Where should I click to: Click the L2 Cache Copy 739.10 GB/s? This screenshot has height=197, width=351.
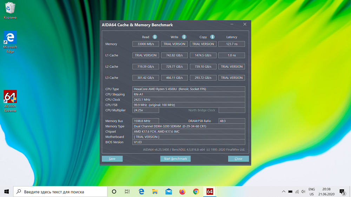pyautogui.click(x=203, y=67)
